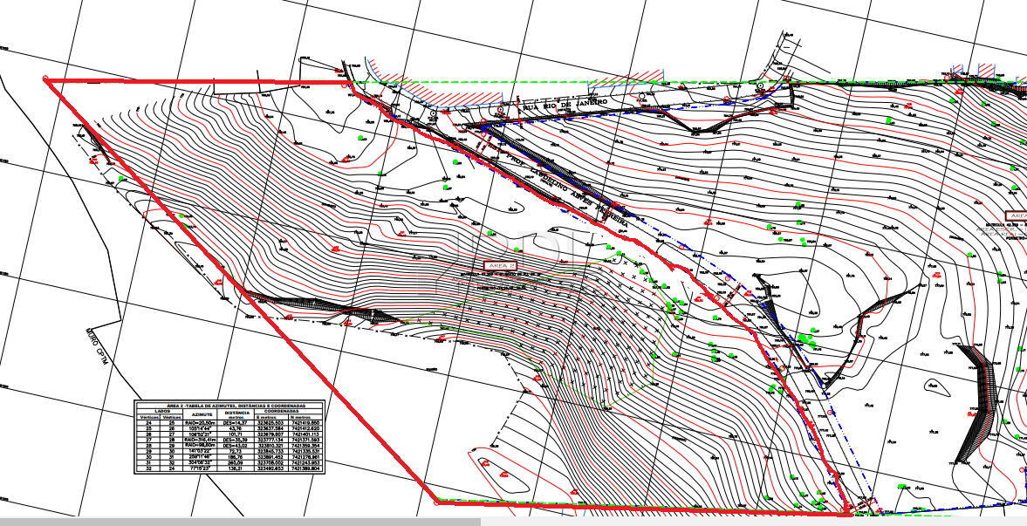The image size is (1027, 526).
Task: Click the cell 'DES=35,39' in the table
Action: (x=235, y=440)
